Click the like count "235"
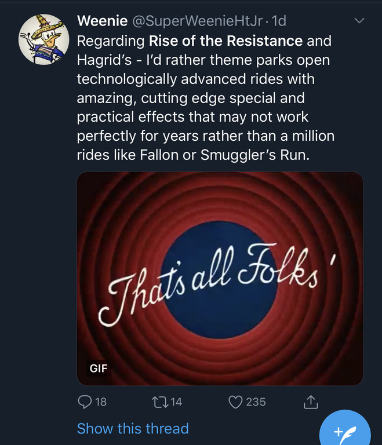Viewport: 382px width, 445px height. pyautogui.click(x=256, y=401)
